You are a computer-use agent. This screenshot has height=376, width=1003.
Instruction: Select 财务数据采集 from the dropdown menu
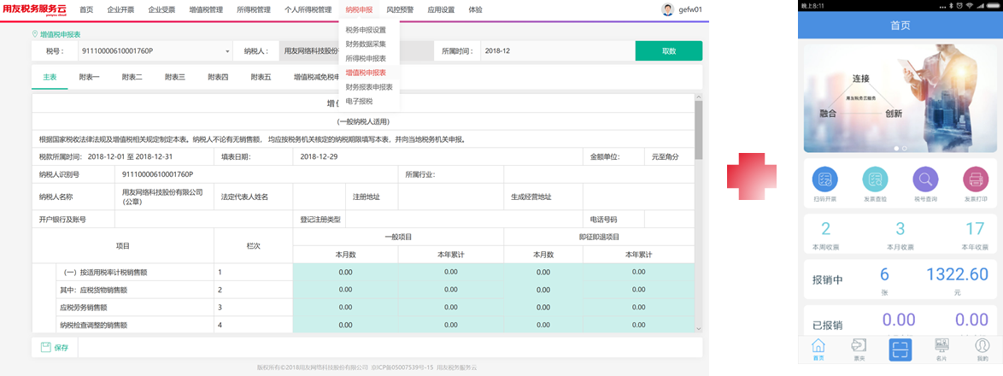[x=366, y=44]
